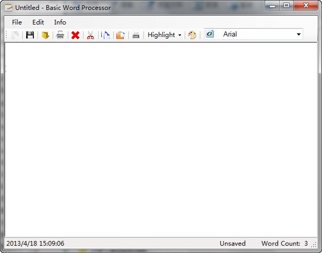Open a file using the yellow folder icon
Screen dimensions: 322x253
click(45, 35)
